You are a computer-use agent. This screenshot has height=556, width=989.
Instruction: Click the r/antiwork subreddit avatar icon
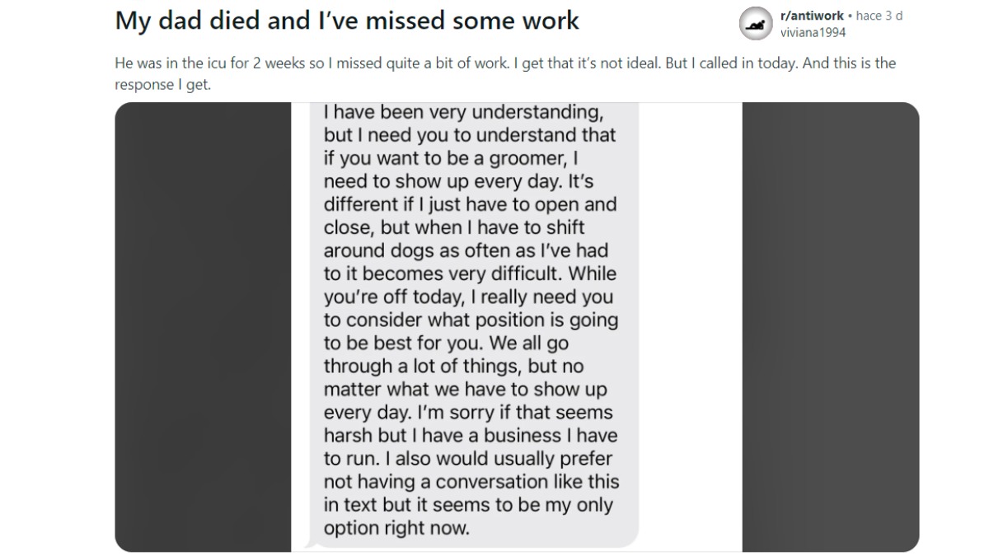756,24
